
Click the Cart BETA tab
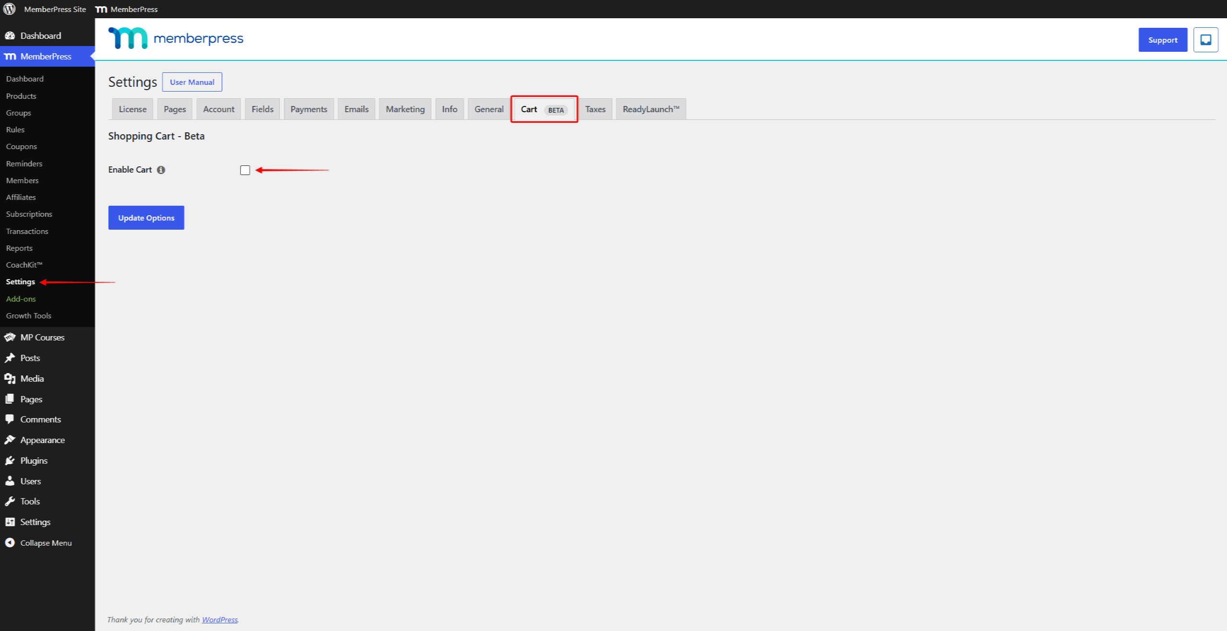(x=544, y=109)
